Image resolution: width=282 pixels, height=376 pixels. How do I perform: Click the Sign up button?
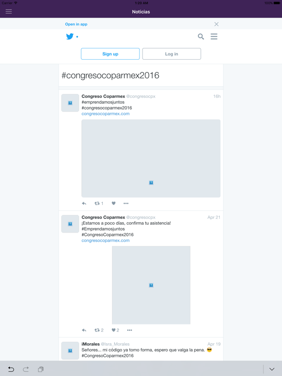110,54
